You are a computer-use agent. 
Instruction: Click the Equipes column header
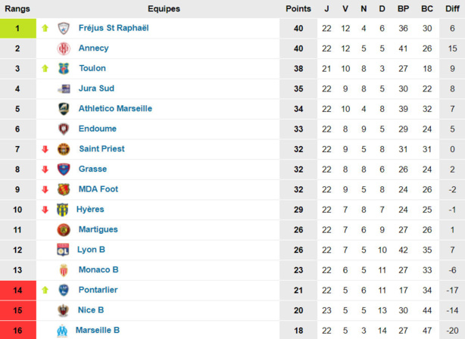pos(164,8)
